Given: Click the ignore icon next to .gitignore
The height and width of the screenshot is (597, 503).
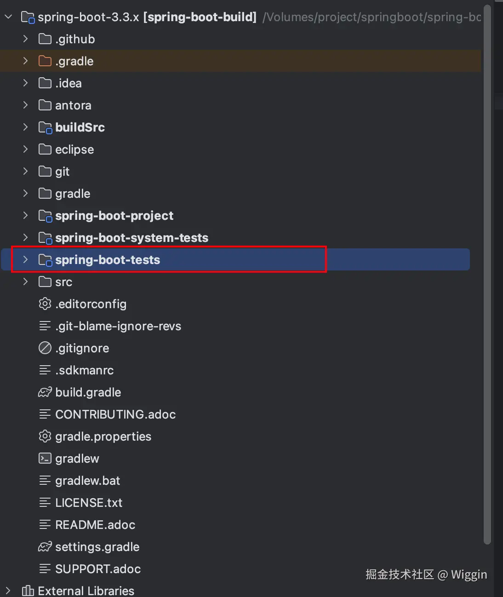Looking at the screenshot, I should (x=45, y=348).
